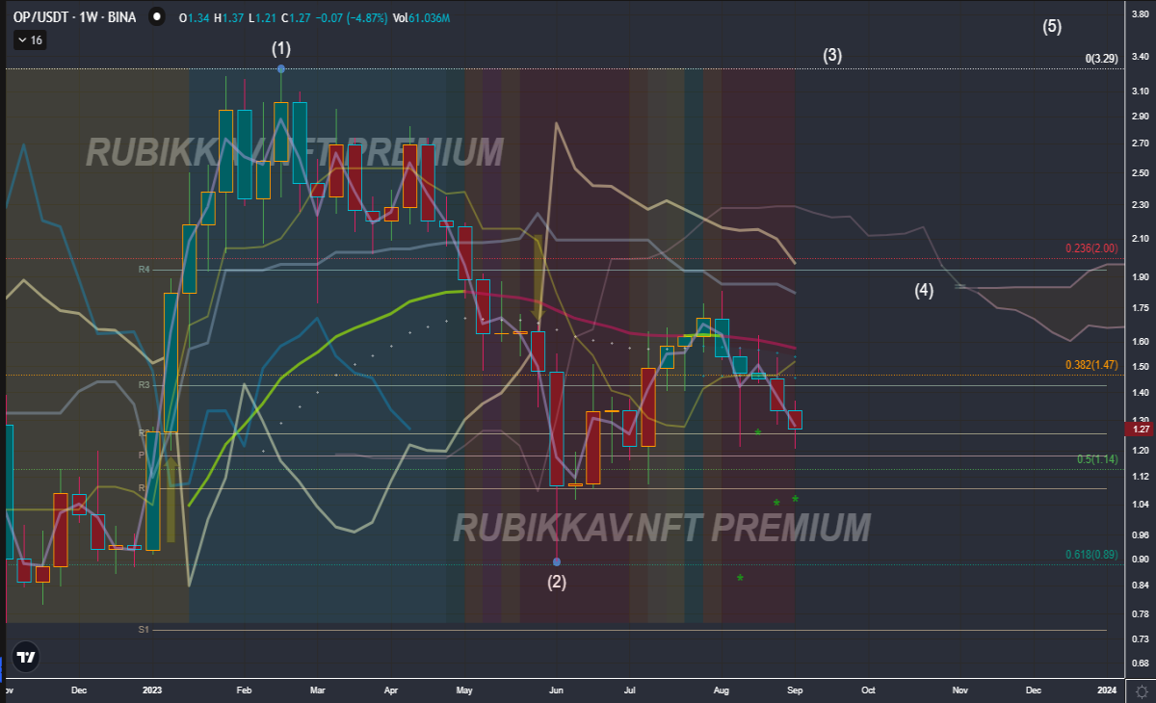The height and width of the screenshot is (703, 1156).
Task: Click 3.80 on the price scale
Action: (1140, 13)
